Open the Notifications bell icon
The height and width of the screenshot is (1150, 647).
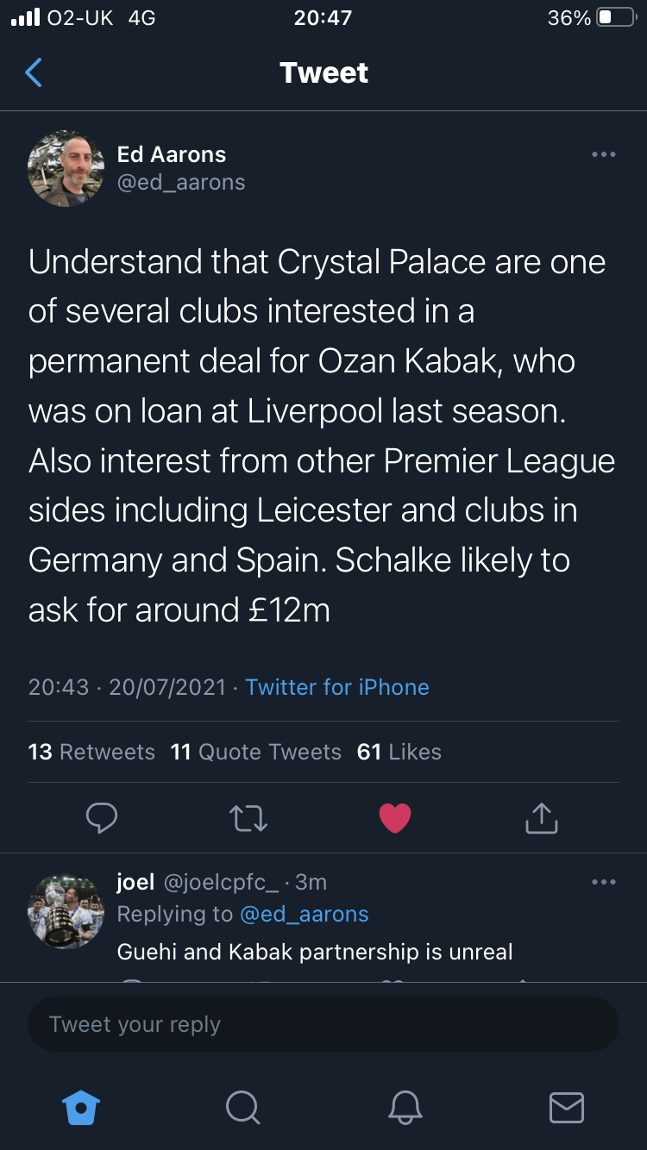coord(405,1107)
